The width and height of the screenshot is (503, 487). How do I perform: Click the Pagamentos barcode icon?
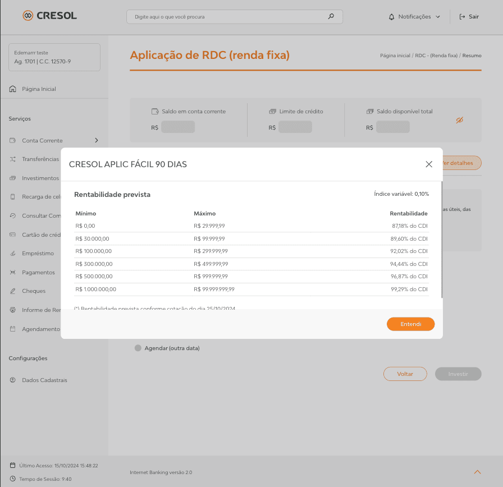coord(12,272)
